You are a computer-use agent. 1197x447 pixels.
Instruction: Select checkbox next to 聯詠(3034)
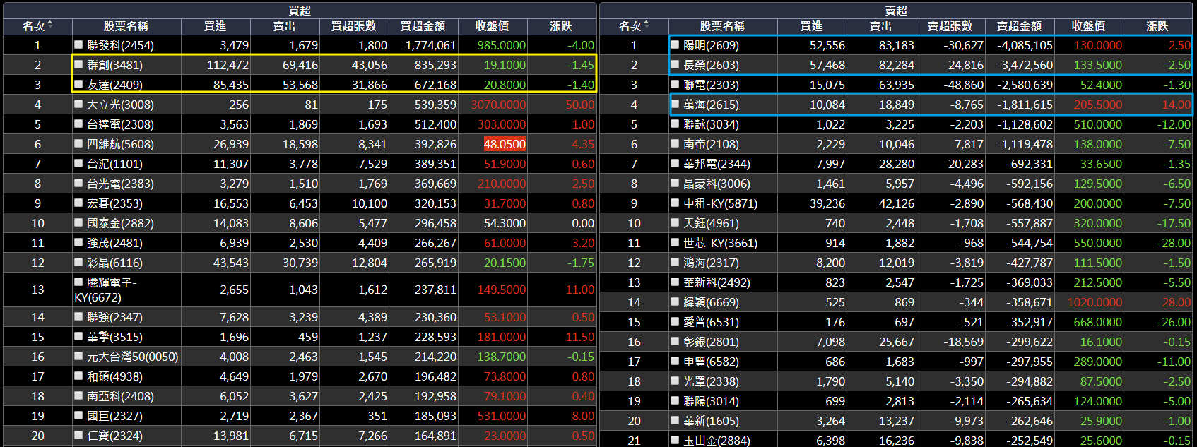tap(676, 124)
